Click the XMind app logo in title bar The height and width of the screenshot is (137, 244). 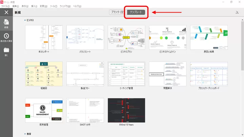(x=2, y=2)
